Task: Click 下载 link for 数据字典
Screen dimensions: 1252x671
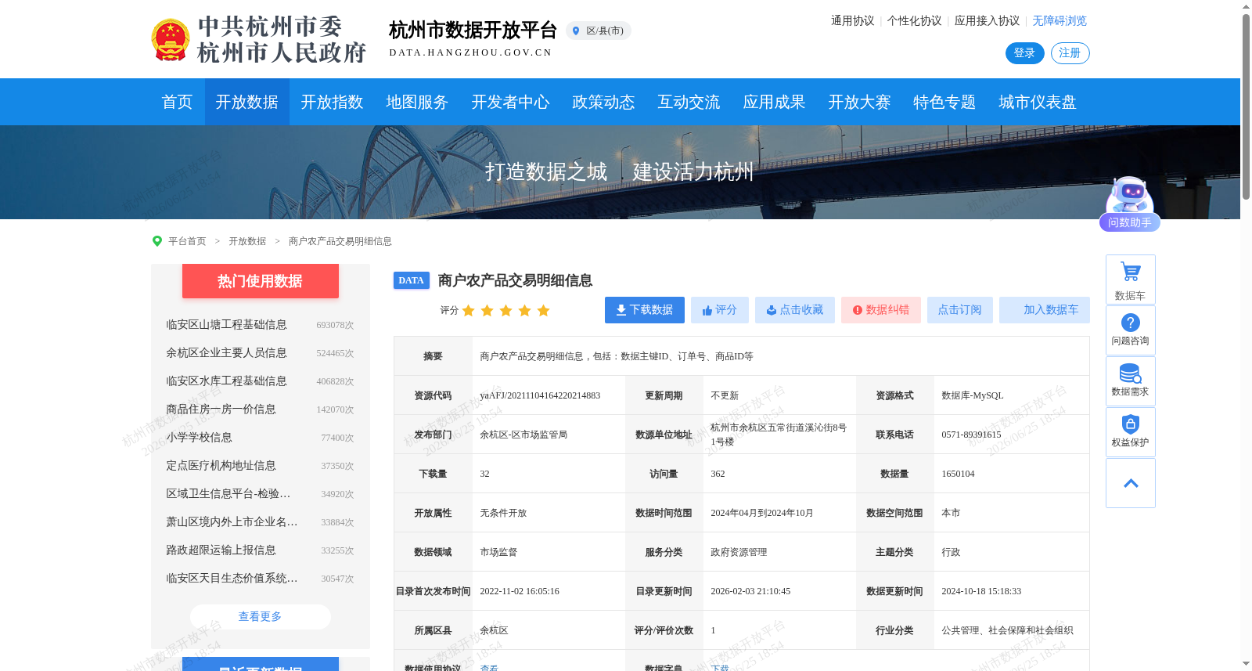Action: (x=720, y=668)
